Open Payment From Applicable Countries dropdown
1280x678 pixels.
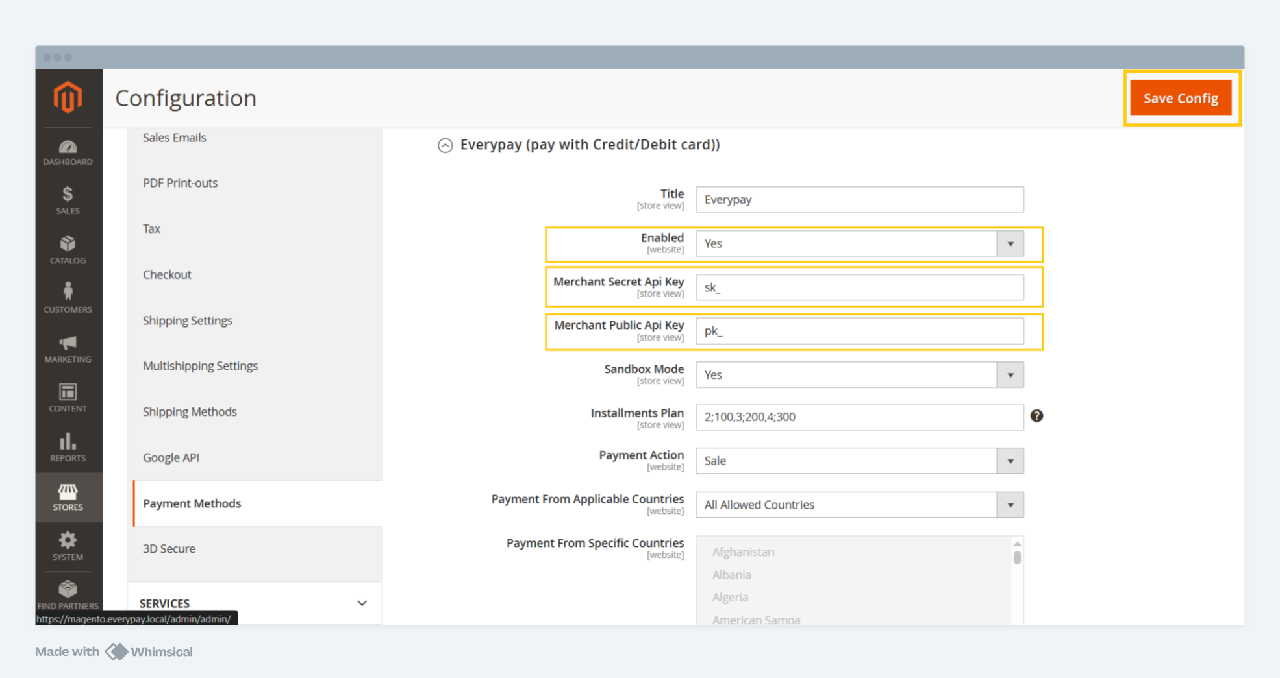(x=859, y=505)
